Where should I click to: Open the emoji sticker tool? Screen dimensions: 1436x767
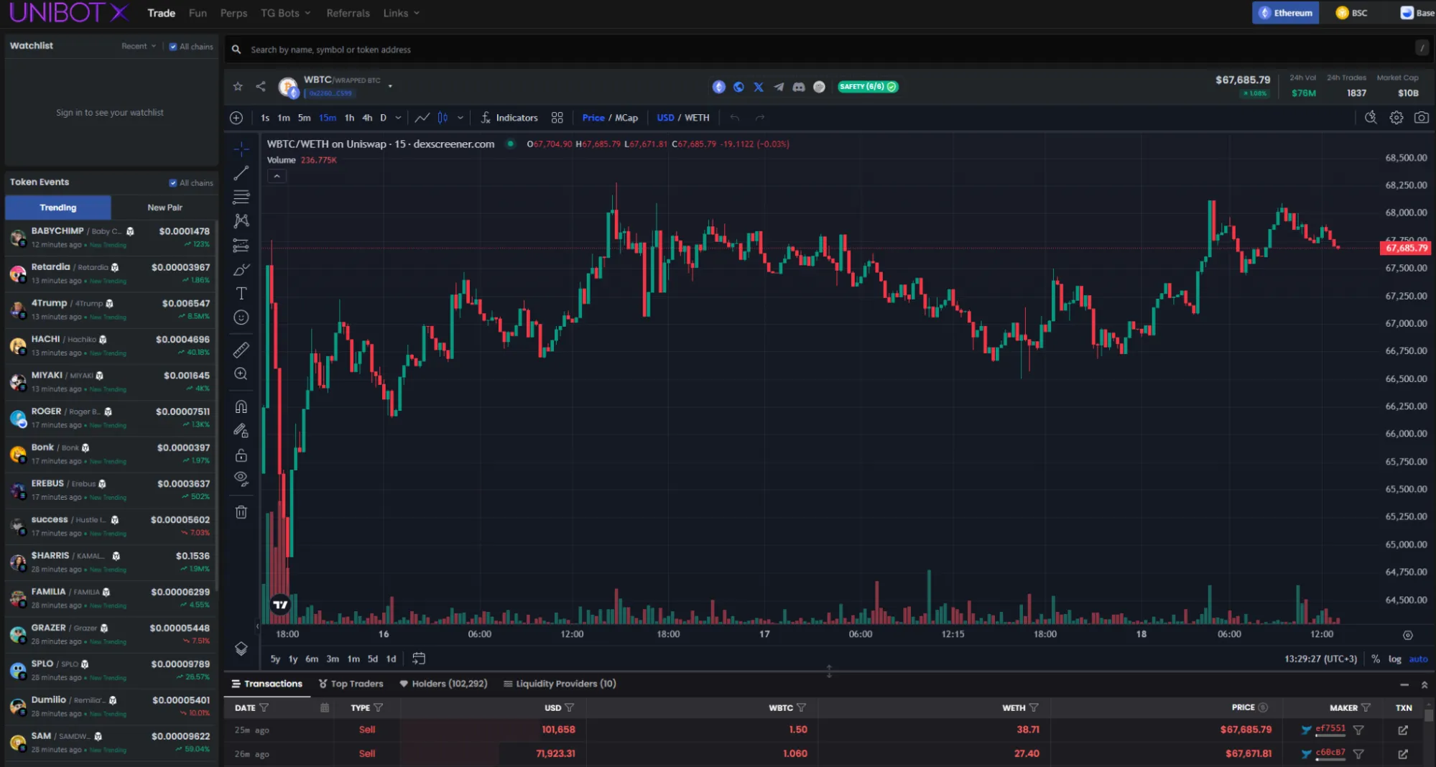(241, 317)
